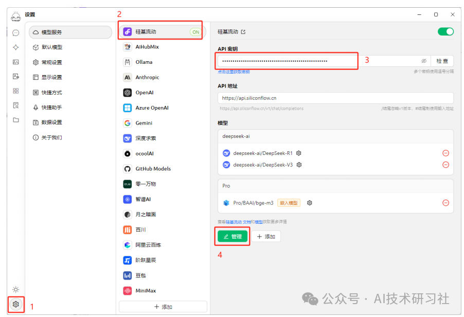Select AiHubMix provider
The width and height of the screenshot is (464, 317).
point(162,47)
